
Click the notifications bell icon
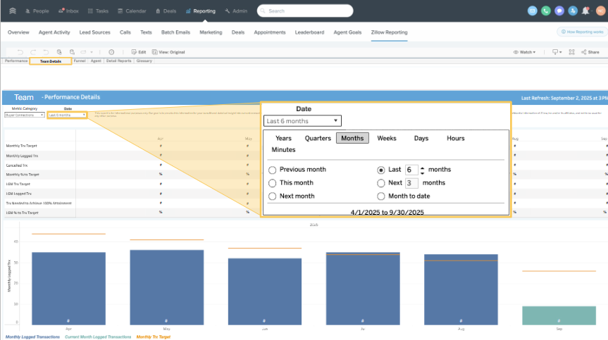(x=585, y=11)
